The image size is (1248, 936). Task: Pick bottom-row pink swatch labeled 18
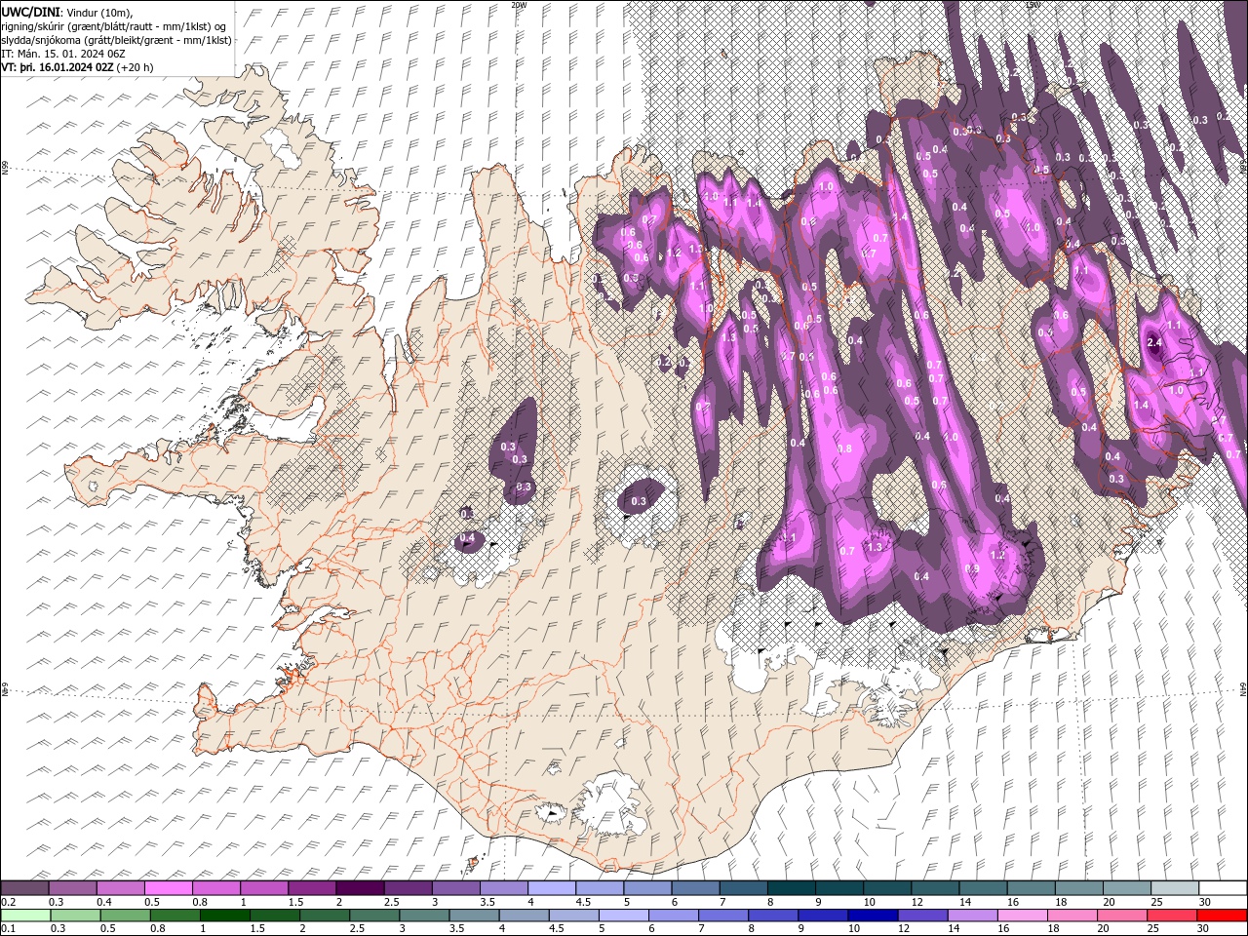[x=1072, y=916]
